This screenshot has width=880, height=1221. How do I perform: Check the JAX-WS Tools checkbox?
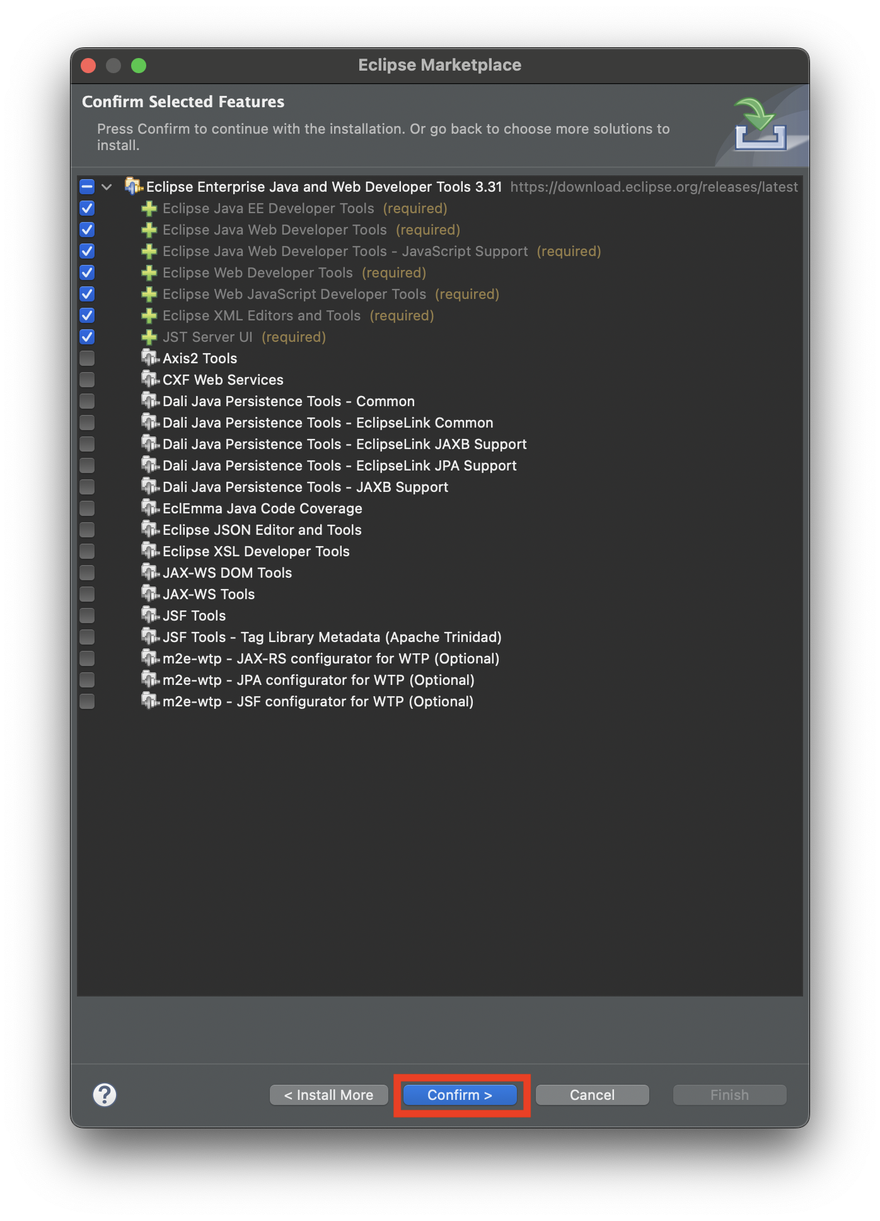tap(87, 594)
